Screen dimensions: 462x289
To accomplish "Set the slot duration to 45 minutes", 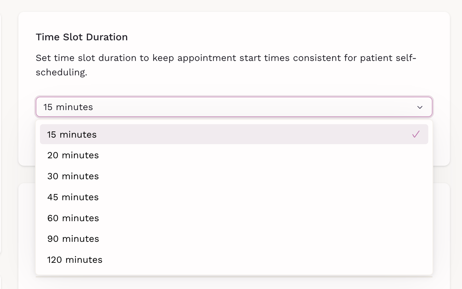I will point(73,197).
